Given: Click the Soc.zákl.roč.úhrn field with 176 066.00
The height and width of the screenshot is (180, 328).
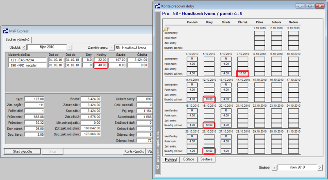Looking at the screenshot, I should click(x=91, y=134).
